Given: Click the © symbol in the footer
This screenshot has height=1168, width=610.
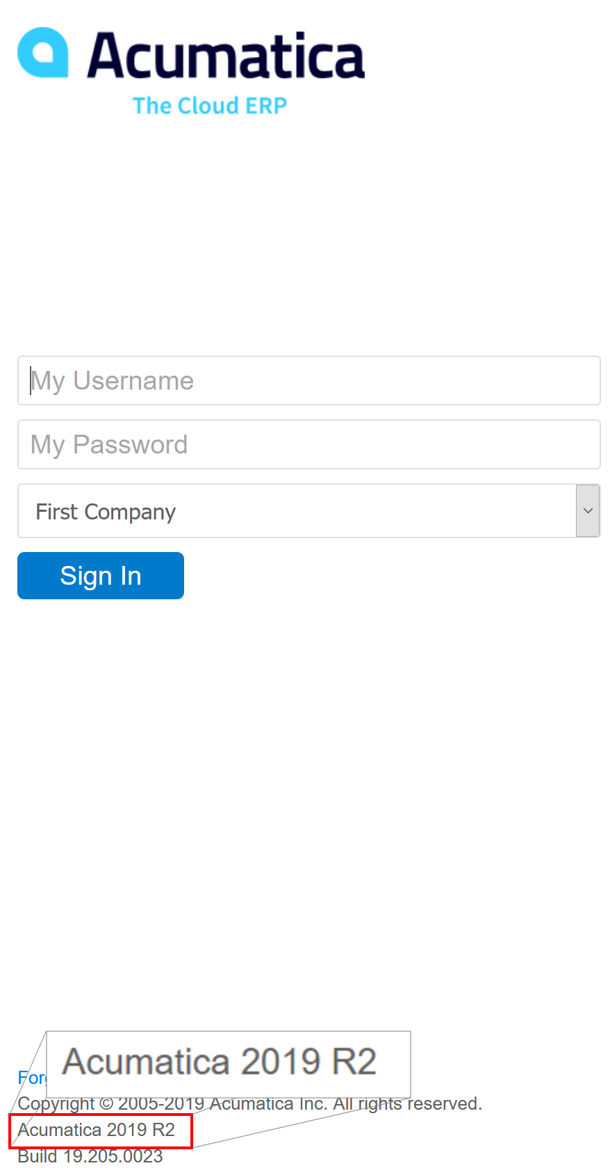Looking at the screenshot, I should point(106,1104).
